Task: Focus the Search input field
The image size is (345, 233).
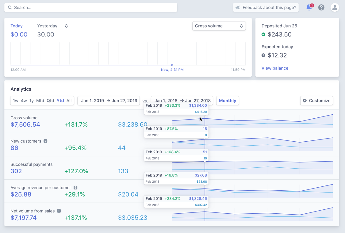Action: coord(91,7)
